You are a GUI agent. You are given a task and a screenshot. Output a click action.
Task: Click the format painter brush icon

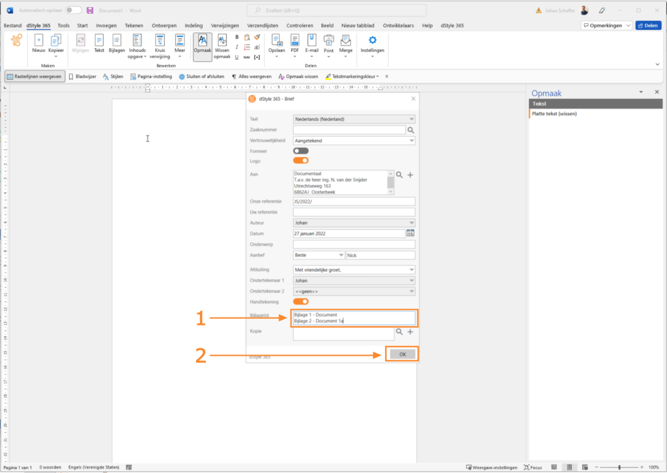click(257, 37)
